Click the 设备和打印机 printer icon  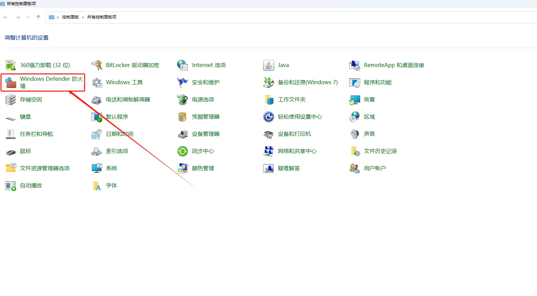coord(269,134)
